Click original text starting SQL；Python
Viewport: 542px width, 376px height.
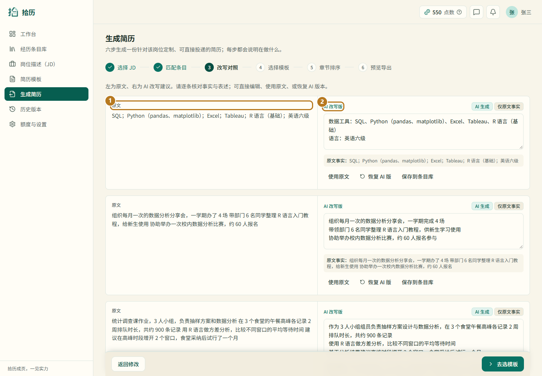point(210,116)
